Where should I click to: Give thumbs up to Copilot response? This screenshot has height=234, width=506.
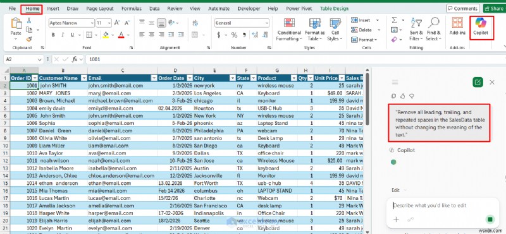402,96
